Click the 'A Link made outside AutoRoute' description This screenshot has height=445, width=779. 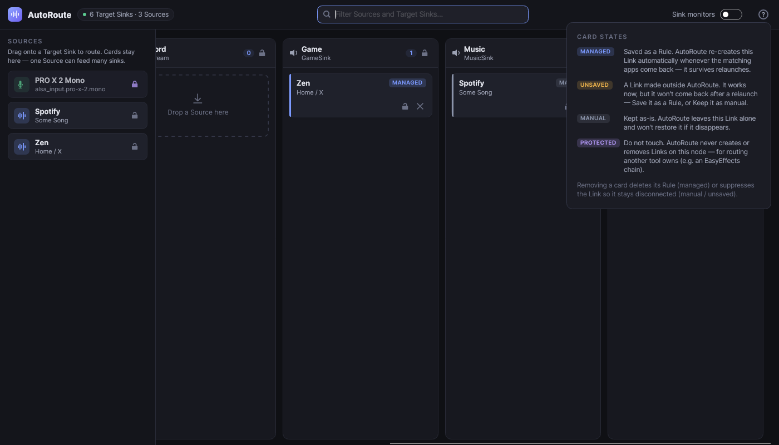click(x=691, y=94)
